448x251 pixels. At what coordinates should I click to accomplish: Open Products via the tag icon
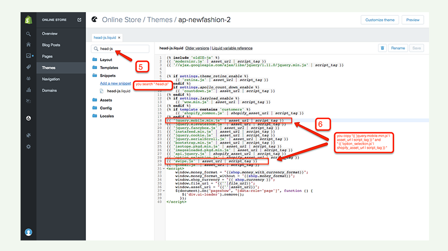[x=28, y=67]
